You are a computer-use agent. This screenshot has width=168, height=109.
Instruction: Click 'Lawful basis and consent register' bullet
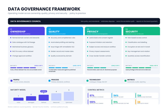pyautogui.click(x=101, y=38)
